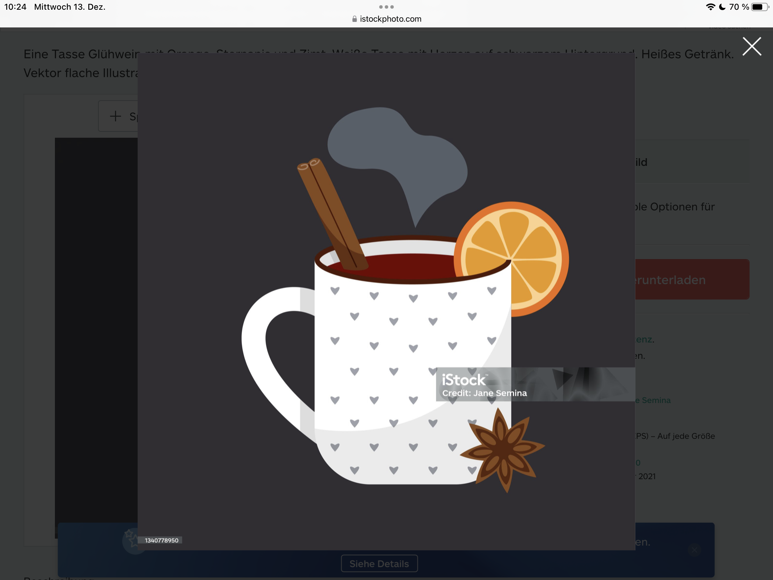The width and height of the screenshot is (773, 580).
Task: Click the battery indicator icon
Action: click(759, 7)
